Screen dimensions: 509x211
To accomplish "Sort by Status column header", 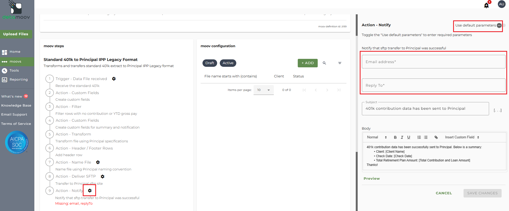I will pyautogui.click(x=298, y=76).
